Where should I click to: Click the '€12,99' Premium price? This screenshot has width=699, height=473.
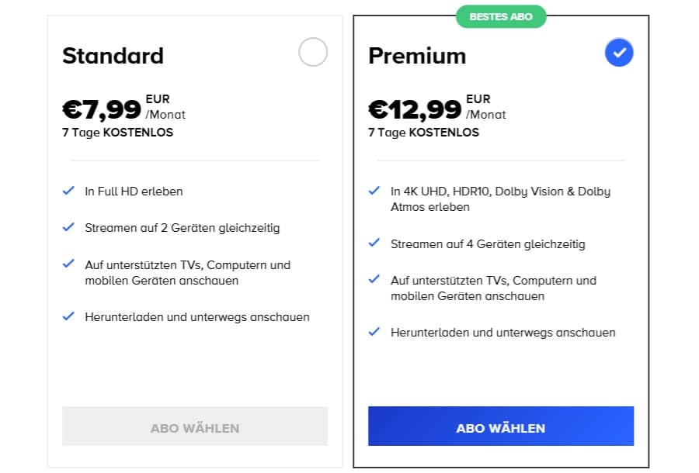pos(414,109)
